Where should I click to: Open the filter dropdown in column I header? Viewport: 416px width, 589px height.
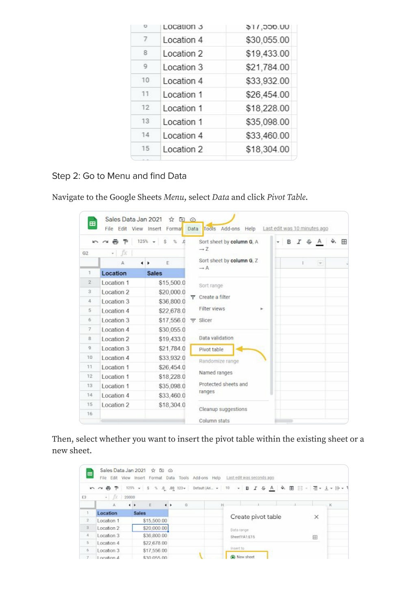point(320,263)
